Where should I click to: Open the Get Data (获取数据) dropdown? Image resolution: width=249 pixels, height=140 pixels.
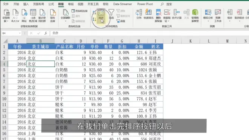point(6,15)
